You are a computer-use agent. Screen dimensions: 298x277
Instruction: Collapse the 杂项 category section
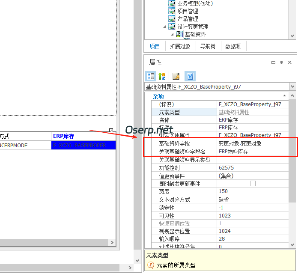click(x=284, y=96)
